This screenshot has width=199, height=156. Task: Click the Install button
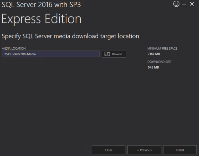tap(180, 150)
